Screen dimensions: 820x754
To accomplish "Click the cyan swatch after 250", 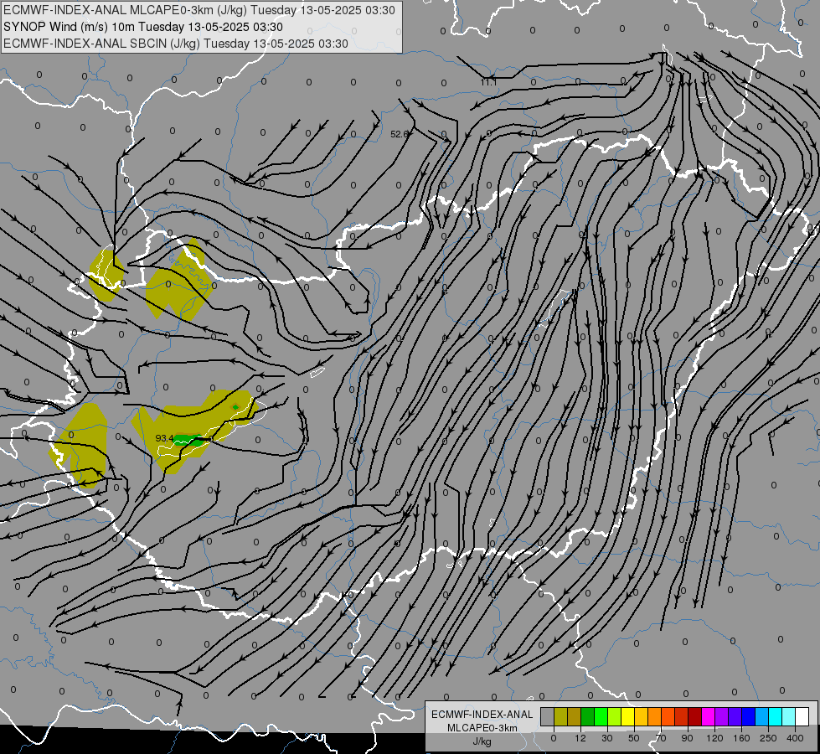I will pos(776,716).
